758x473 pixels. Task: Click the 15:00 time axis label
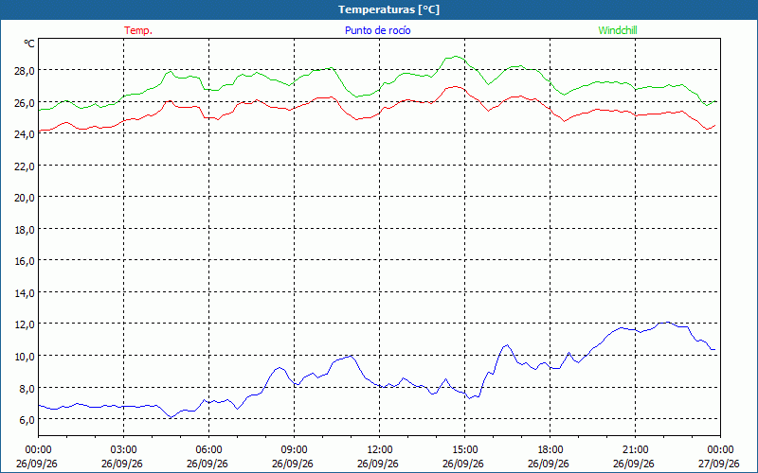pos(464,450)
